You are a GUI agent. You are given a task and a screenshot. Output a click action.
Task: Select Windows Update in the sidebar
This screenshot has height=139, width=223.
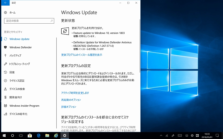[x=19, y=39]
